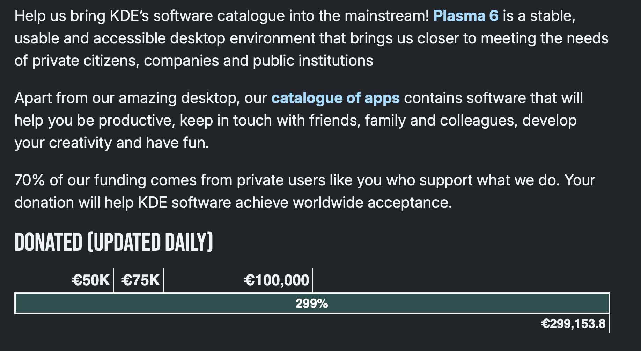
Task: Click the vertical tick beside €75K
Action: coord(164,280)
